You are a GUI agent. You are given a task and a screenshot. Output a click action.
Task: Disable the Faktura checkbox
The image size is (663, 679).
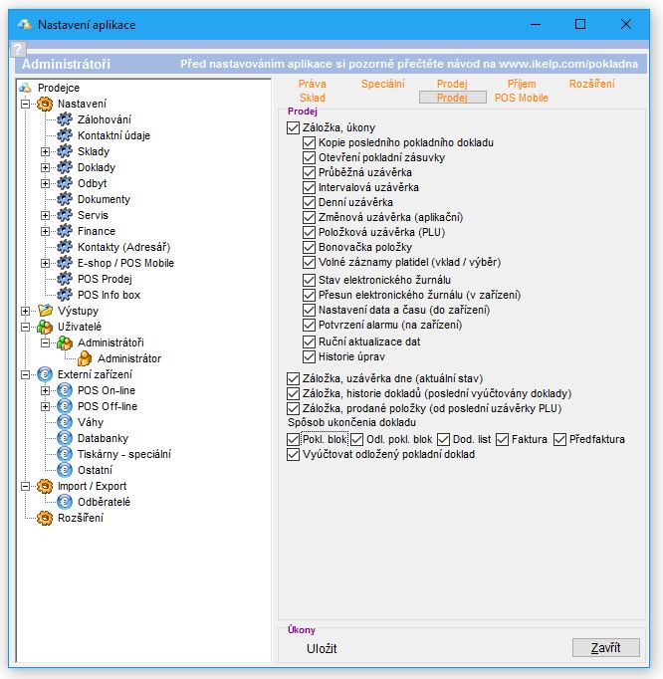click(x=503, y=439)
